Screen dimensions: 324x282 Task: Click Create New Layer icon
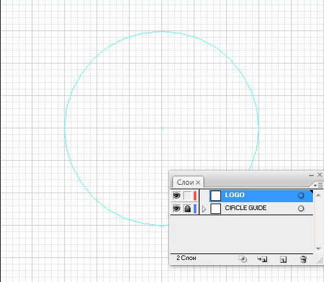click(x=283, y=259)
